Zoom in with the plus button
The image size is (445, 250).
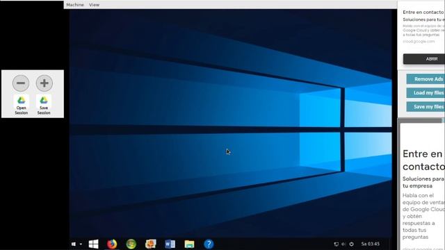tap(44, 83)
